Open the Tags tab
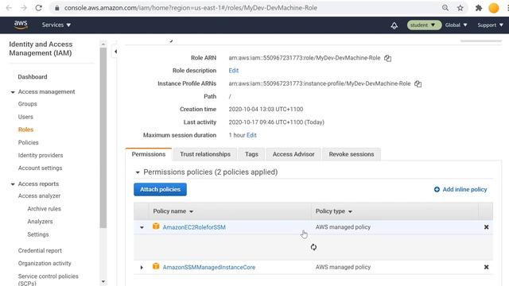The height and width of the screenshot is (286, 509). [x=251, y=154]
